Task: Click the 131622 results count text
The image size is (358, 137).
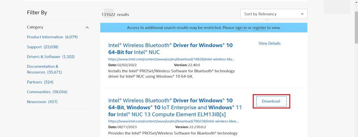Action: [115, 15]
